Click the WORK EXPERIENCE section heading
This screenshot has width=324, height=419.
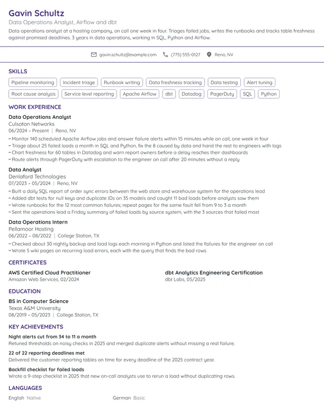[x=35, y=107]
